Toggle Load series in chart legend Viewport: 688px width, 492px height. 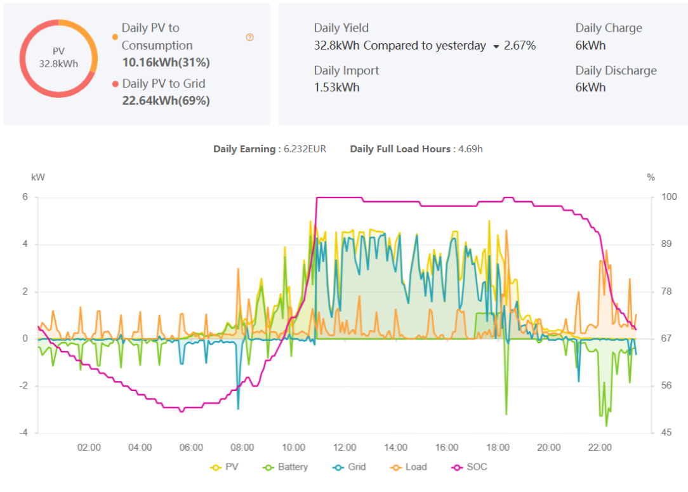tap(408, 467)
